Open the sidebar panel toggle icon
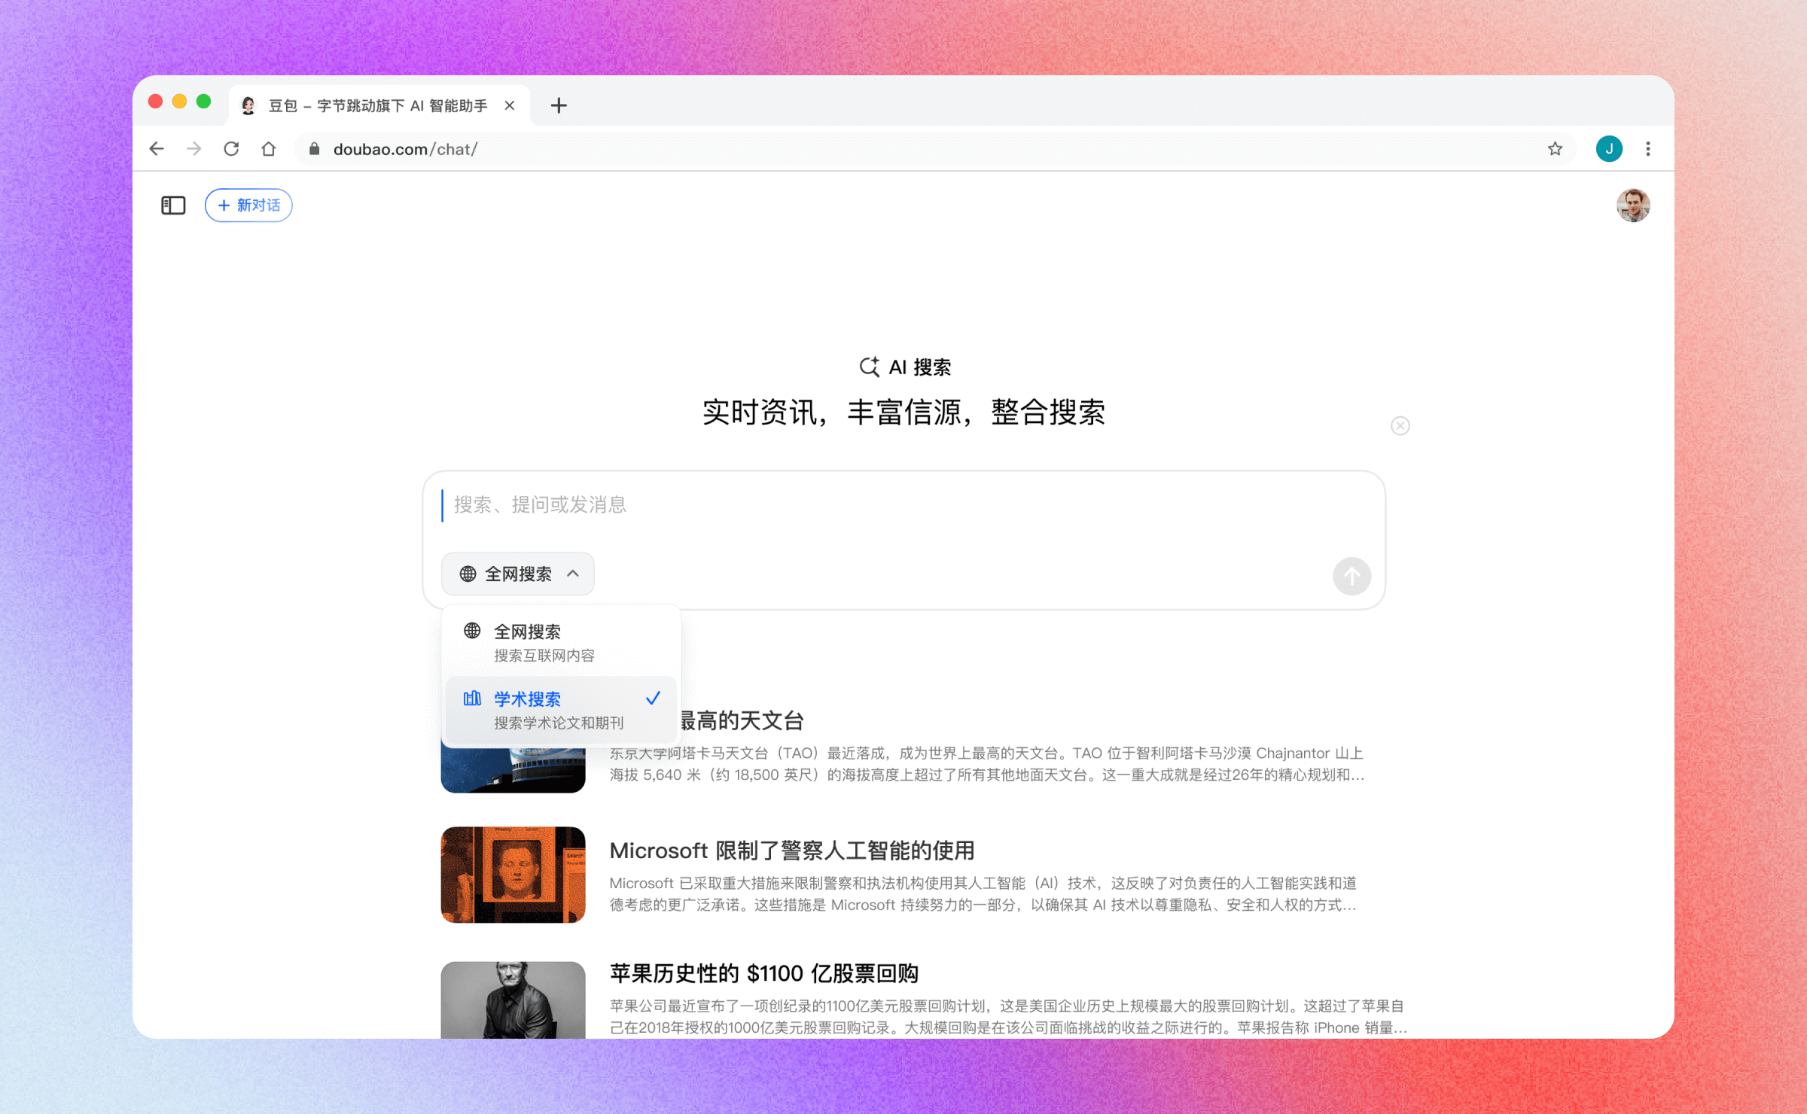 click(x=172, y=205)
